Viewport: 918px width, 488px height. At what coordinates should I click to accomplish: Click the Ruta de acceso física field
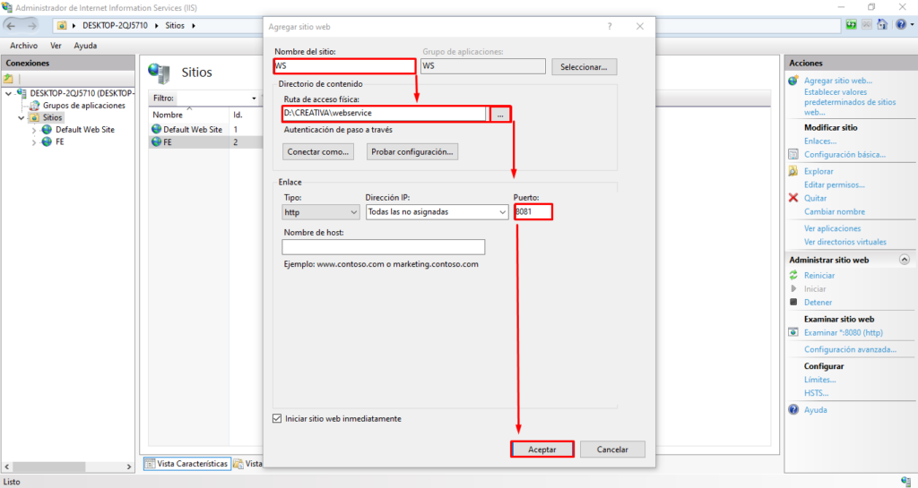pos(384,114)
